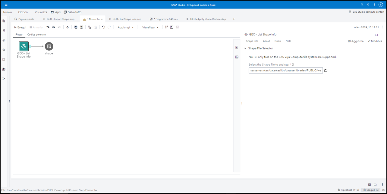Open the Note tab
This screenshot has height=194, width=387.
pos(288,41)
